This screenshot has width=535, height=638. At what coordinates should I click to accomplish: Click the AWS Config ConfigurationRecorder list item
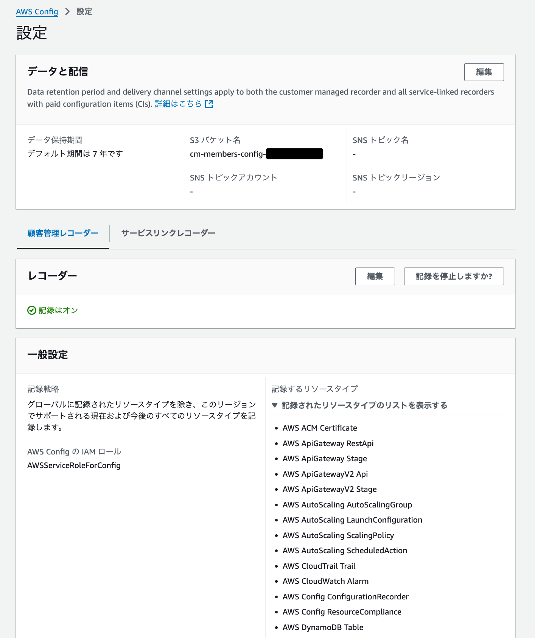click(345, 597)
